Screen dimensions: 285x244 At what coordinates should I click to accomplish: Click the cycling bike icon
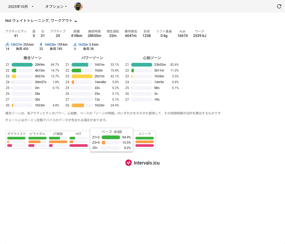coord(7,45)
